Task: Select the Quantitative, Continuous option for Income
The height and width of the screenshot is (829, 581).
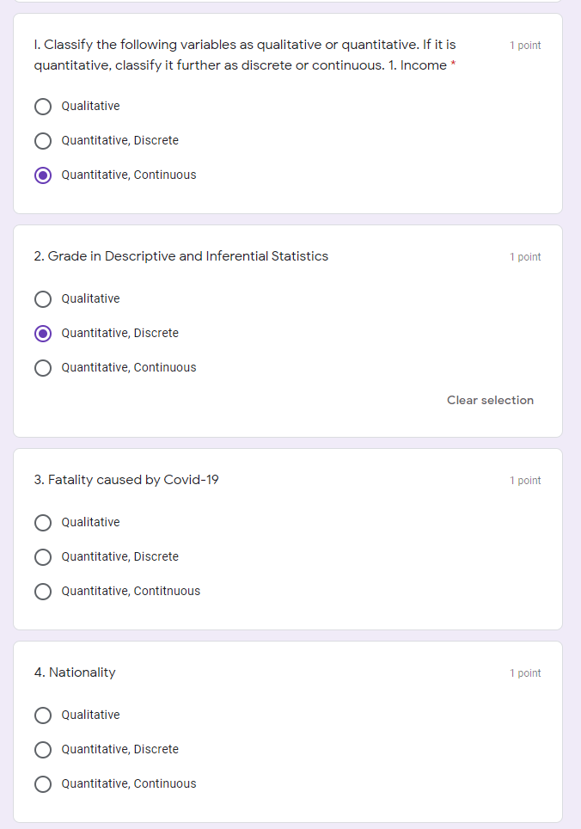Action: click(43, 175)
